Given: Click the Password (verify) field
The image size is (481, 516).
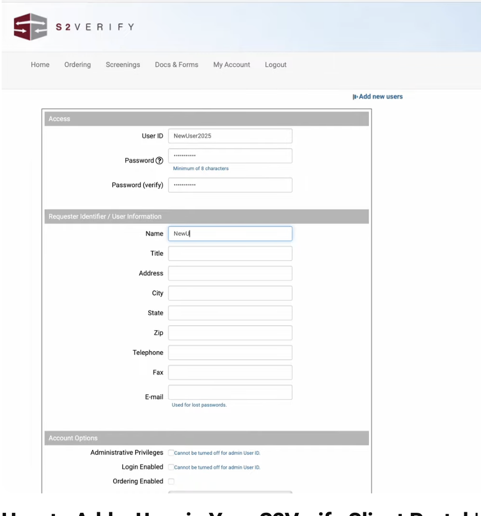Looking at the screenshot, I should [230, 185].
